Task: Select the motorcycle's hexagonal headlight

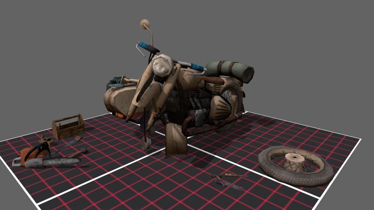Action: 163,65
